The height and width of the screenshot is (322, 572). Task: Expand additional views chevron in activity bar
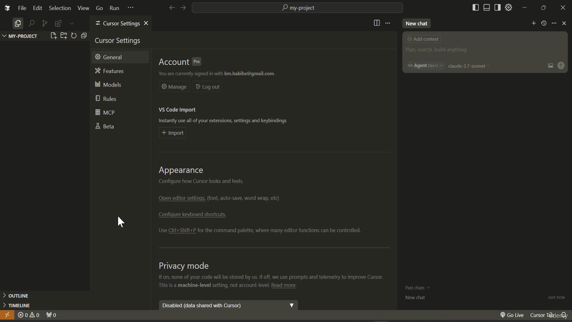coord(72,24)
